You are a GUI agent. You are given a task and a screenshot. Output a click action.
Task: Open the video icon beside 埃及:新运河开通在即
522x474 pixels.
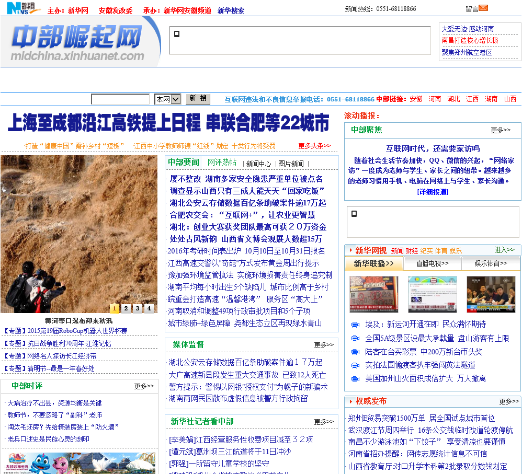pyautogui.click(x=355, y=325)
